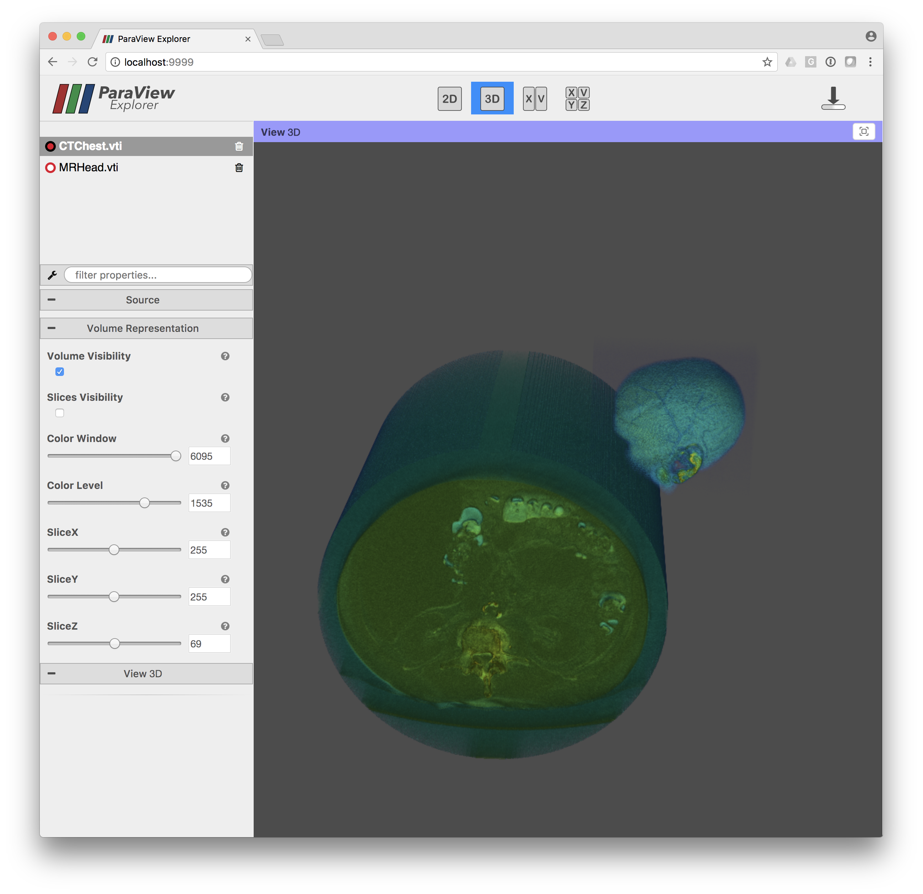The height and width of the screenshot is (894, 923).
Task: Switch to the 2D view layout
Action: (x=449, y=99)
